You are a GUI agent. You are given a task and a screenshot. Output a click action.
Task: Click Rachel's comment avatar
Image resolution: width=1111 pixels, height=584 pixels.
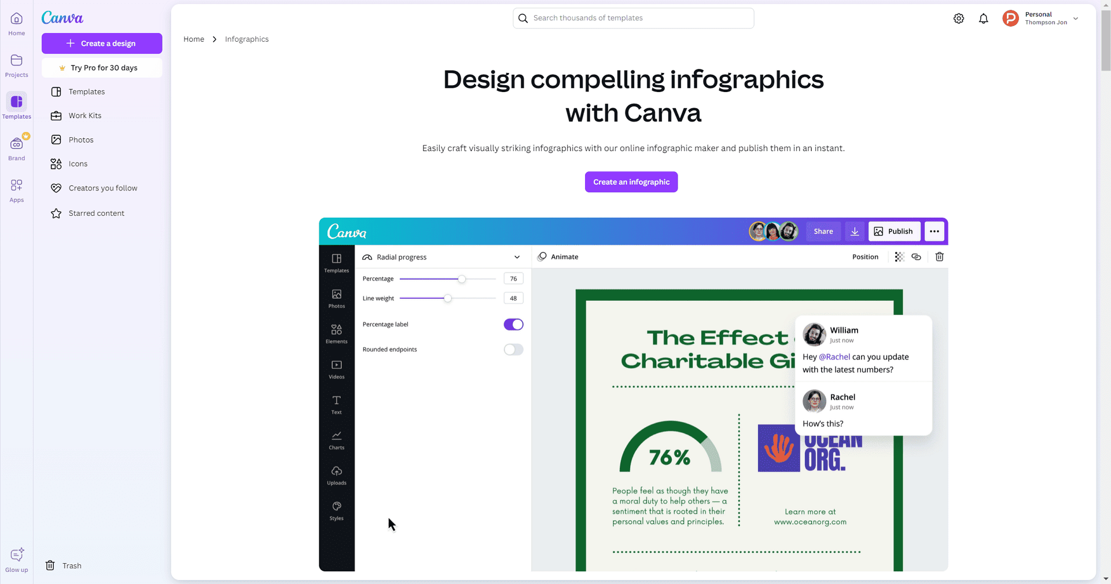tap(814, 401)
